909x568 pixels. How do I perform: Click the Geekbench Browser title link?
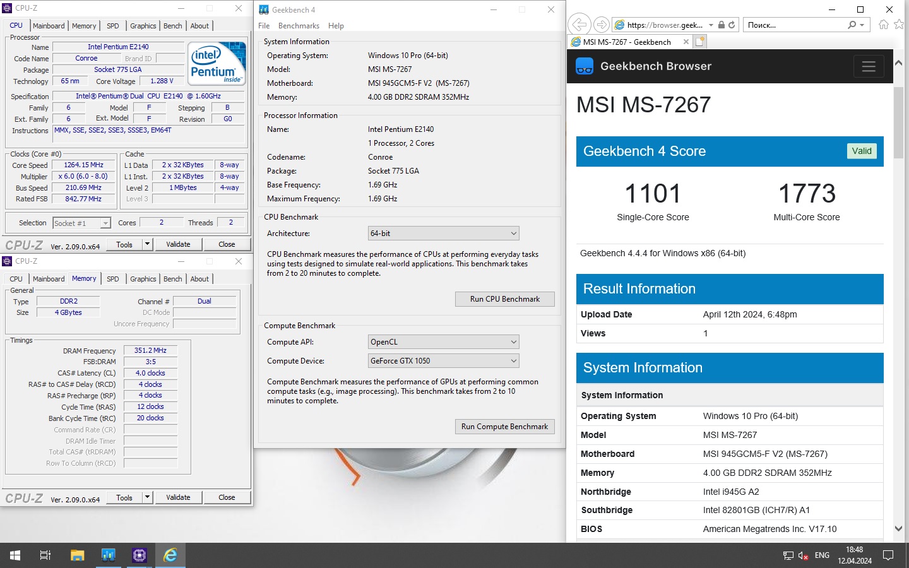(x=656, y=66)
